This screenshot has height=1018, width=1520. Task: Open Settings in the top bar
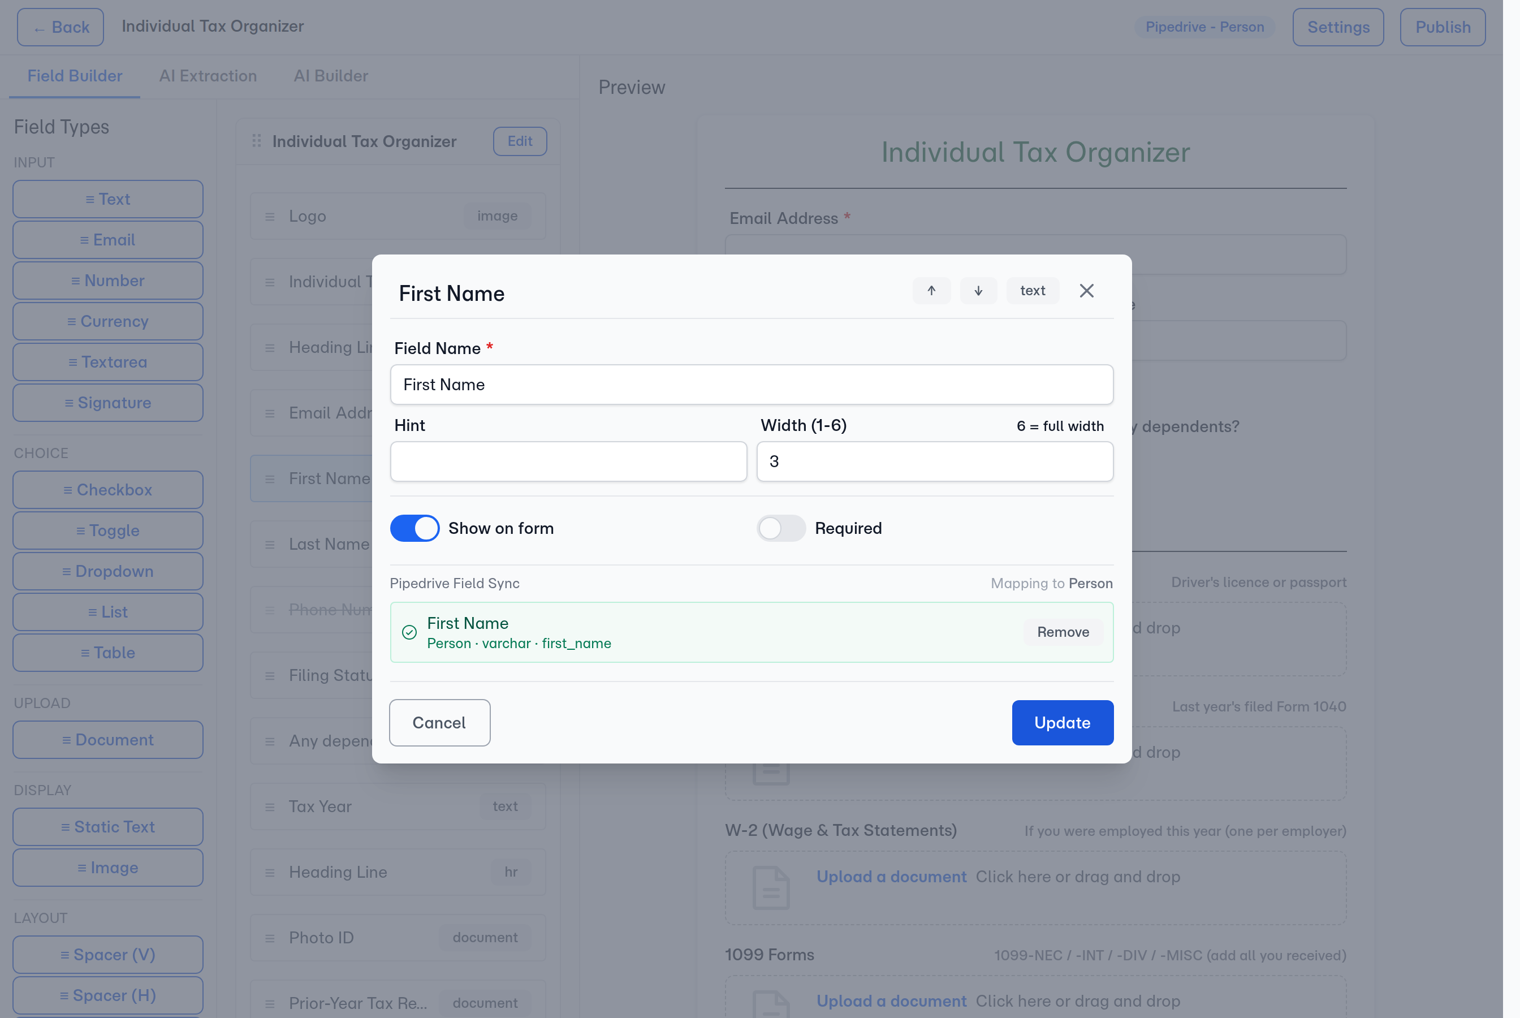pos(1337,27)
